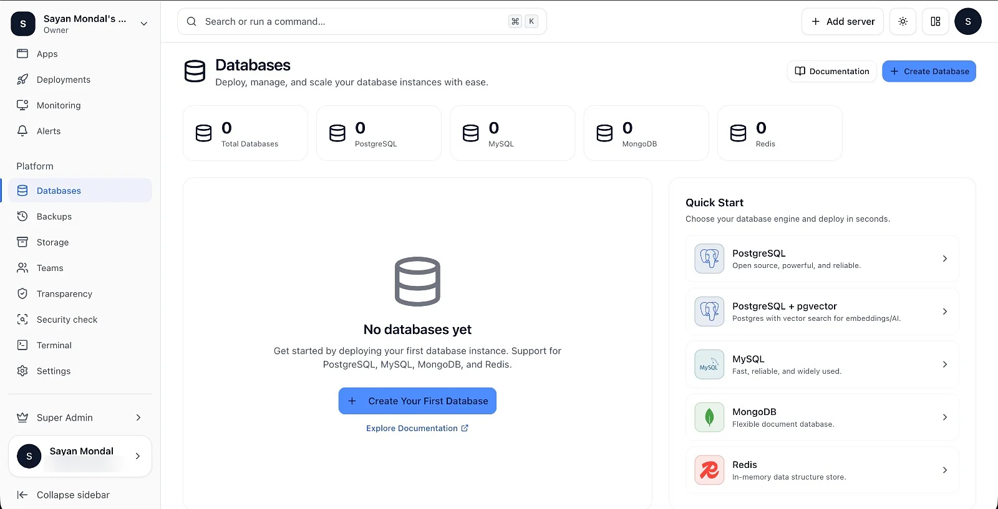Screen dimensions: 998x509
Task: Open the workspace switcher dropdown arrow
Action: tap(144, 24)
